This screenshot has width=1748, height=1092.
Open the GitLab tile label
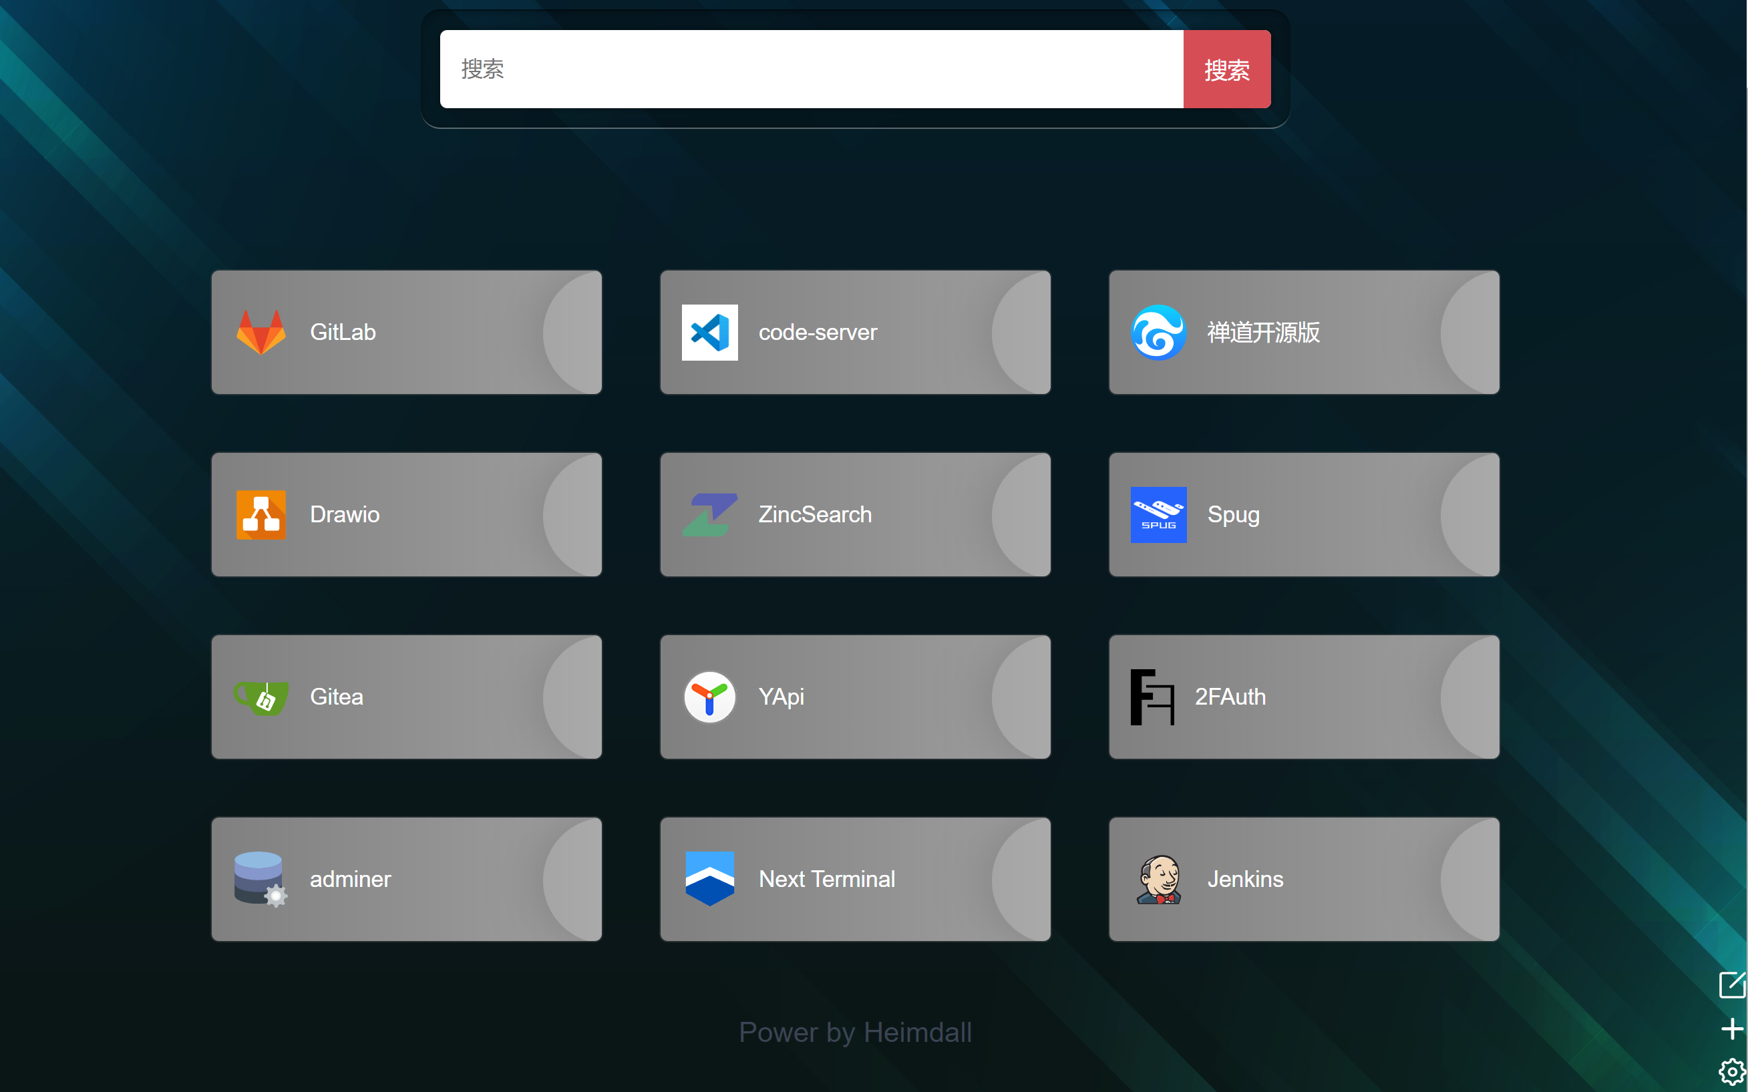(x=343, y=332)
